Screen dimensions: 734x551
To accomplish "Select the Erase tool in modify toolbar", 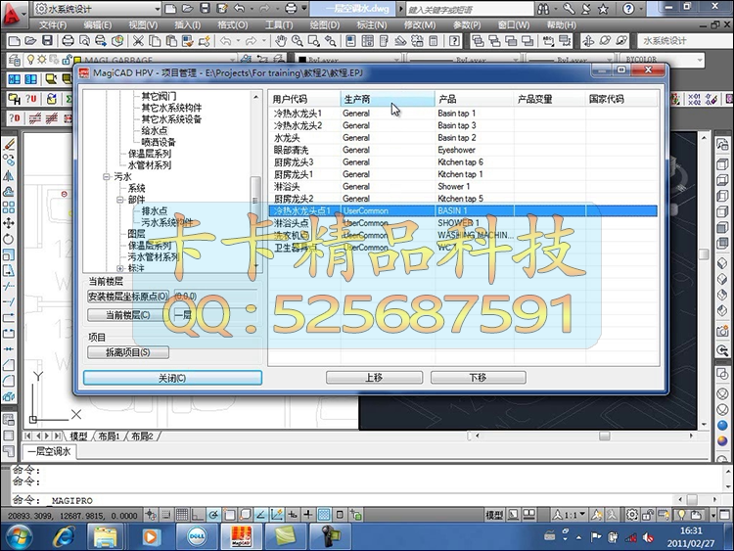I will (9, 144).
